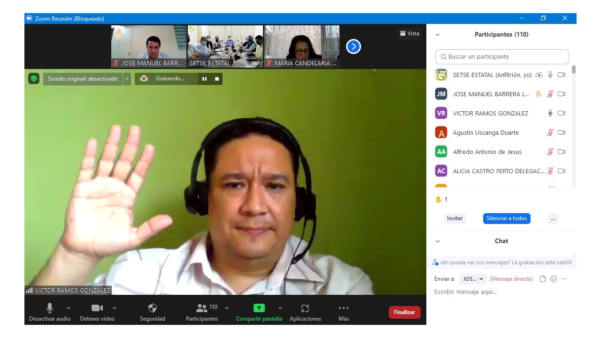
Task: Click the Buscar un participante field
Action: pos(502,57)
